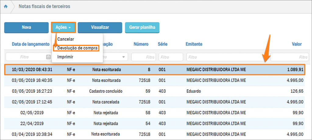The height and width of the screenshot is (140, 312).
Task: Focus the Série filter input field
Action: pos(171,57)
